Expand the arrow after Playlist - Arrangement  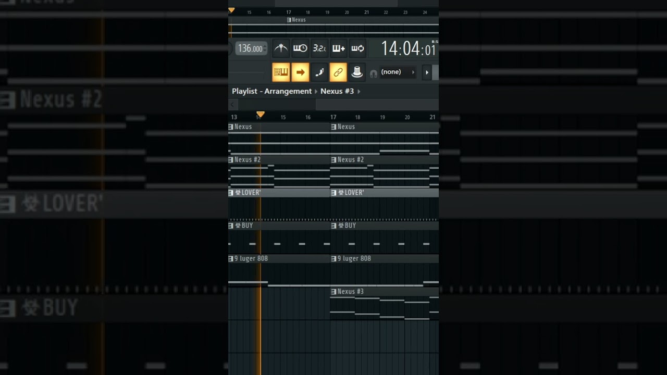316,91
